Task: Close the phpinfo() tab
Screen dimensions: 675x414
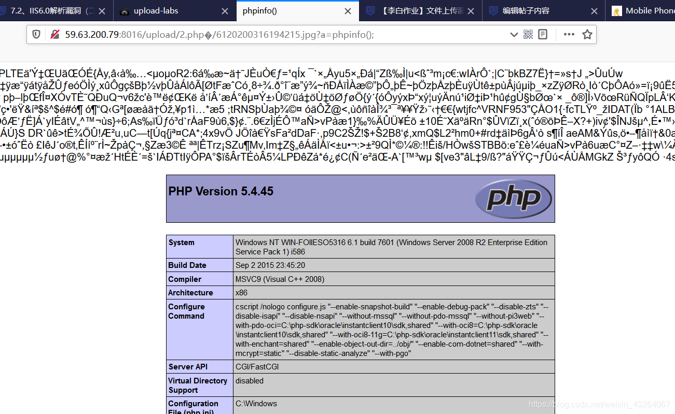Action: [348, 11]
